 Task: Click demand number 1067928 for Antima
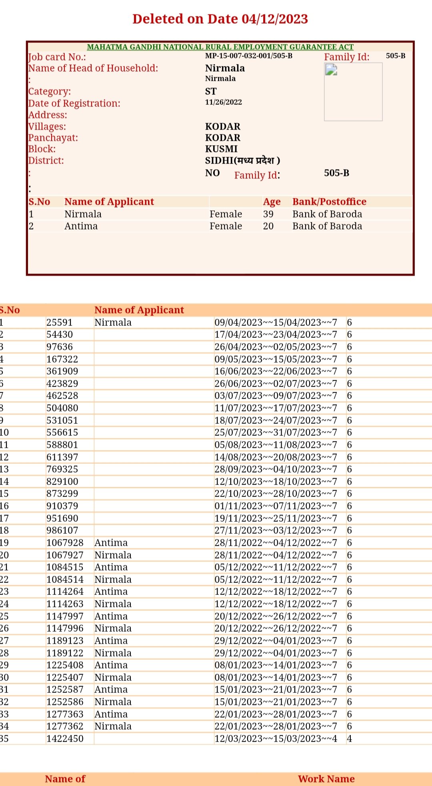tap(65, 543)
